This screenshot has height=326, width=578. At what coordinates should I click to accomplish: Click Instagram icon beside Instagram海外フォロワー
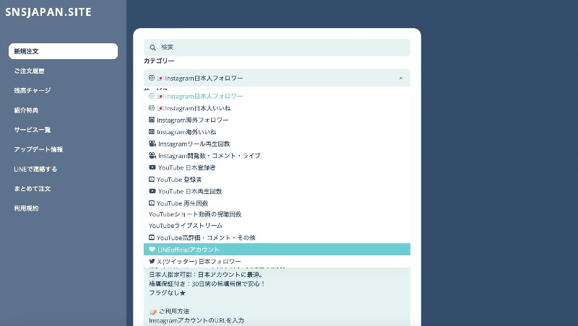[152, 120]
